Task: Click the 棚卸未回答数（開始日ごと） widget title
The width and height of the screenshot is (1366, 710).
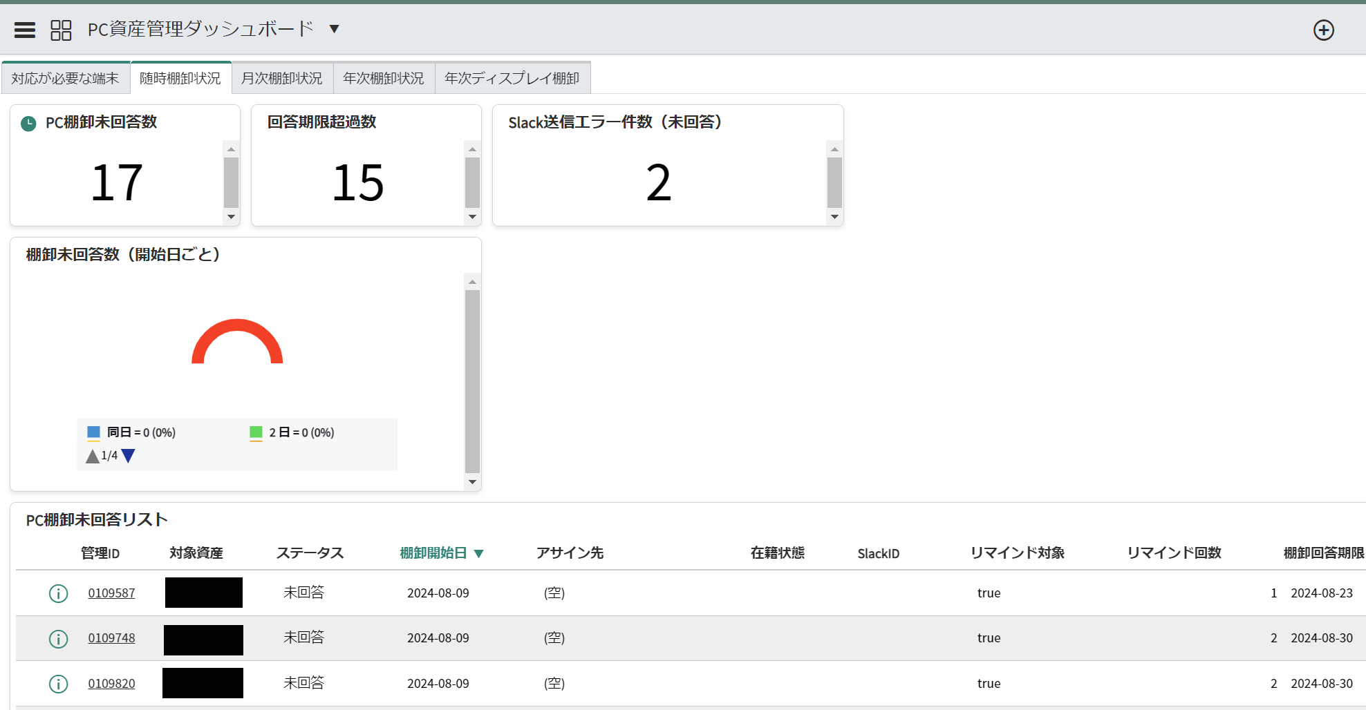Action: coord(123,255)
